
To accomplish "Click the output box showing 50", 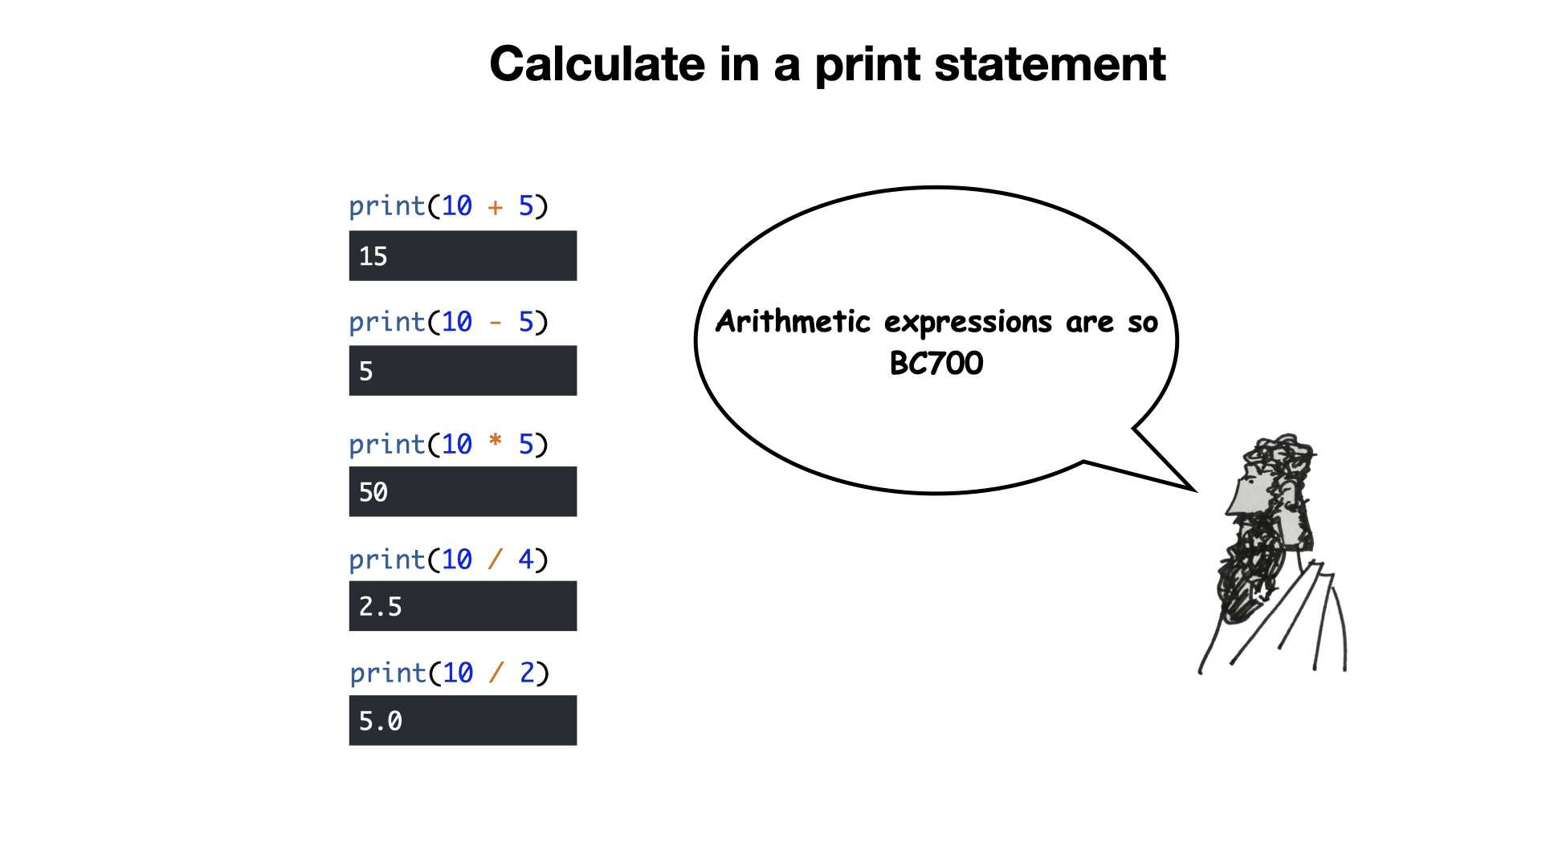I will click(463, 491).
